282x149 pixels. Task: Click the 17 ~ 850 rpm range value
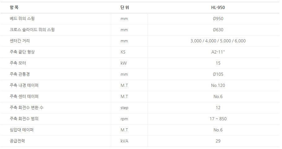point(218,119)
